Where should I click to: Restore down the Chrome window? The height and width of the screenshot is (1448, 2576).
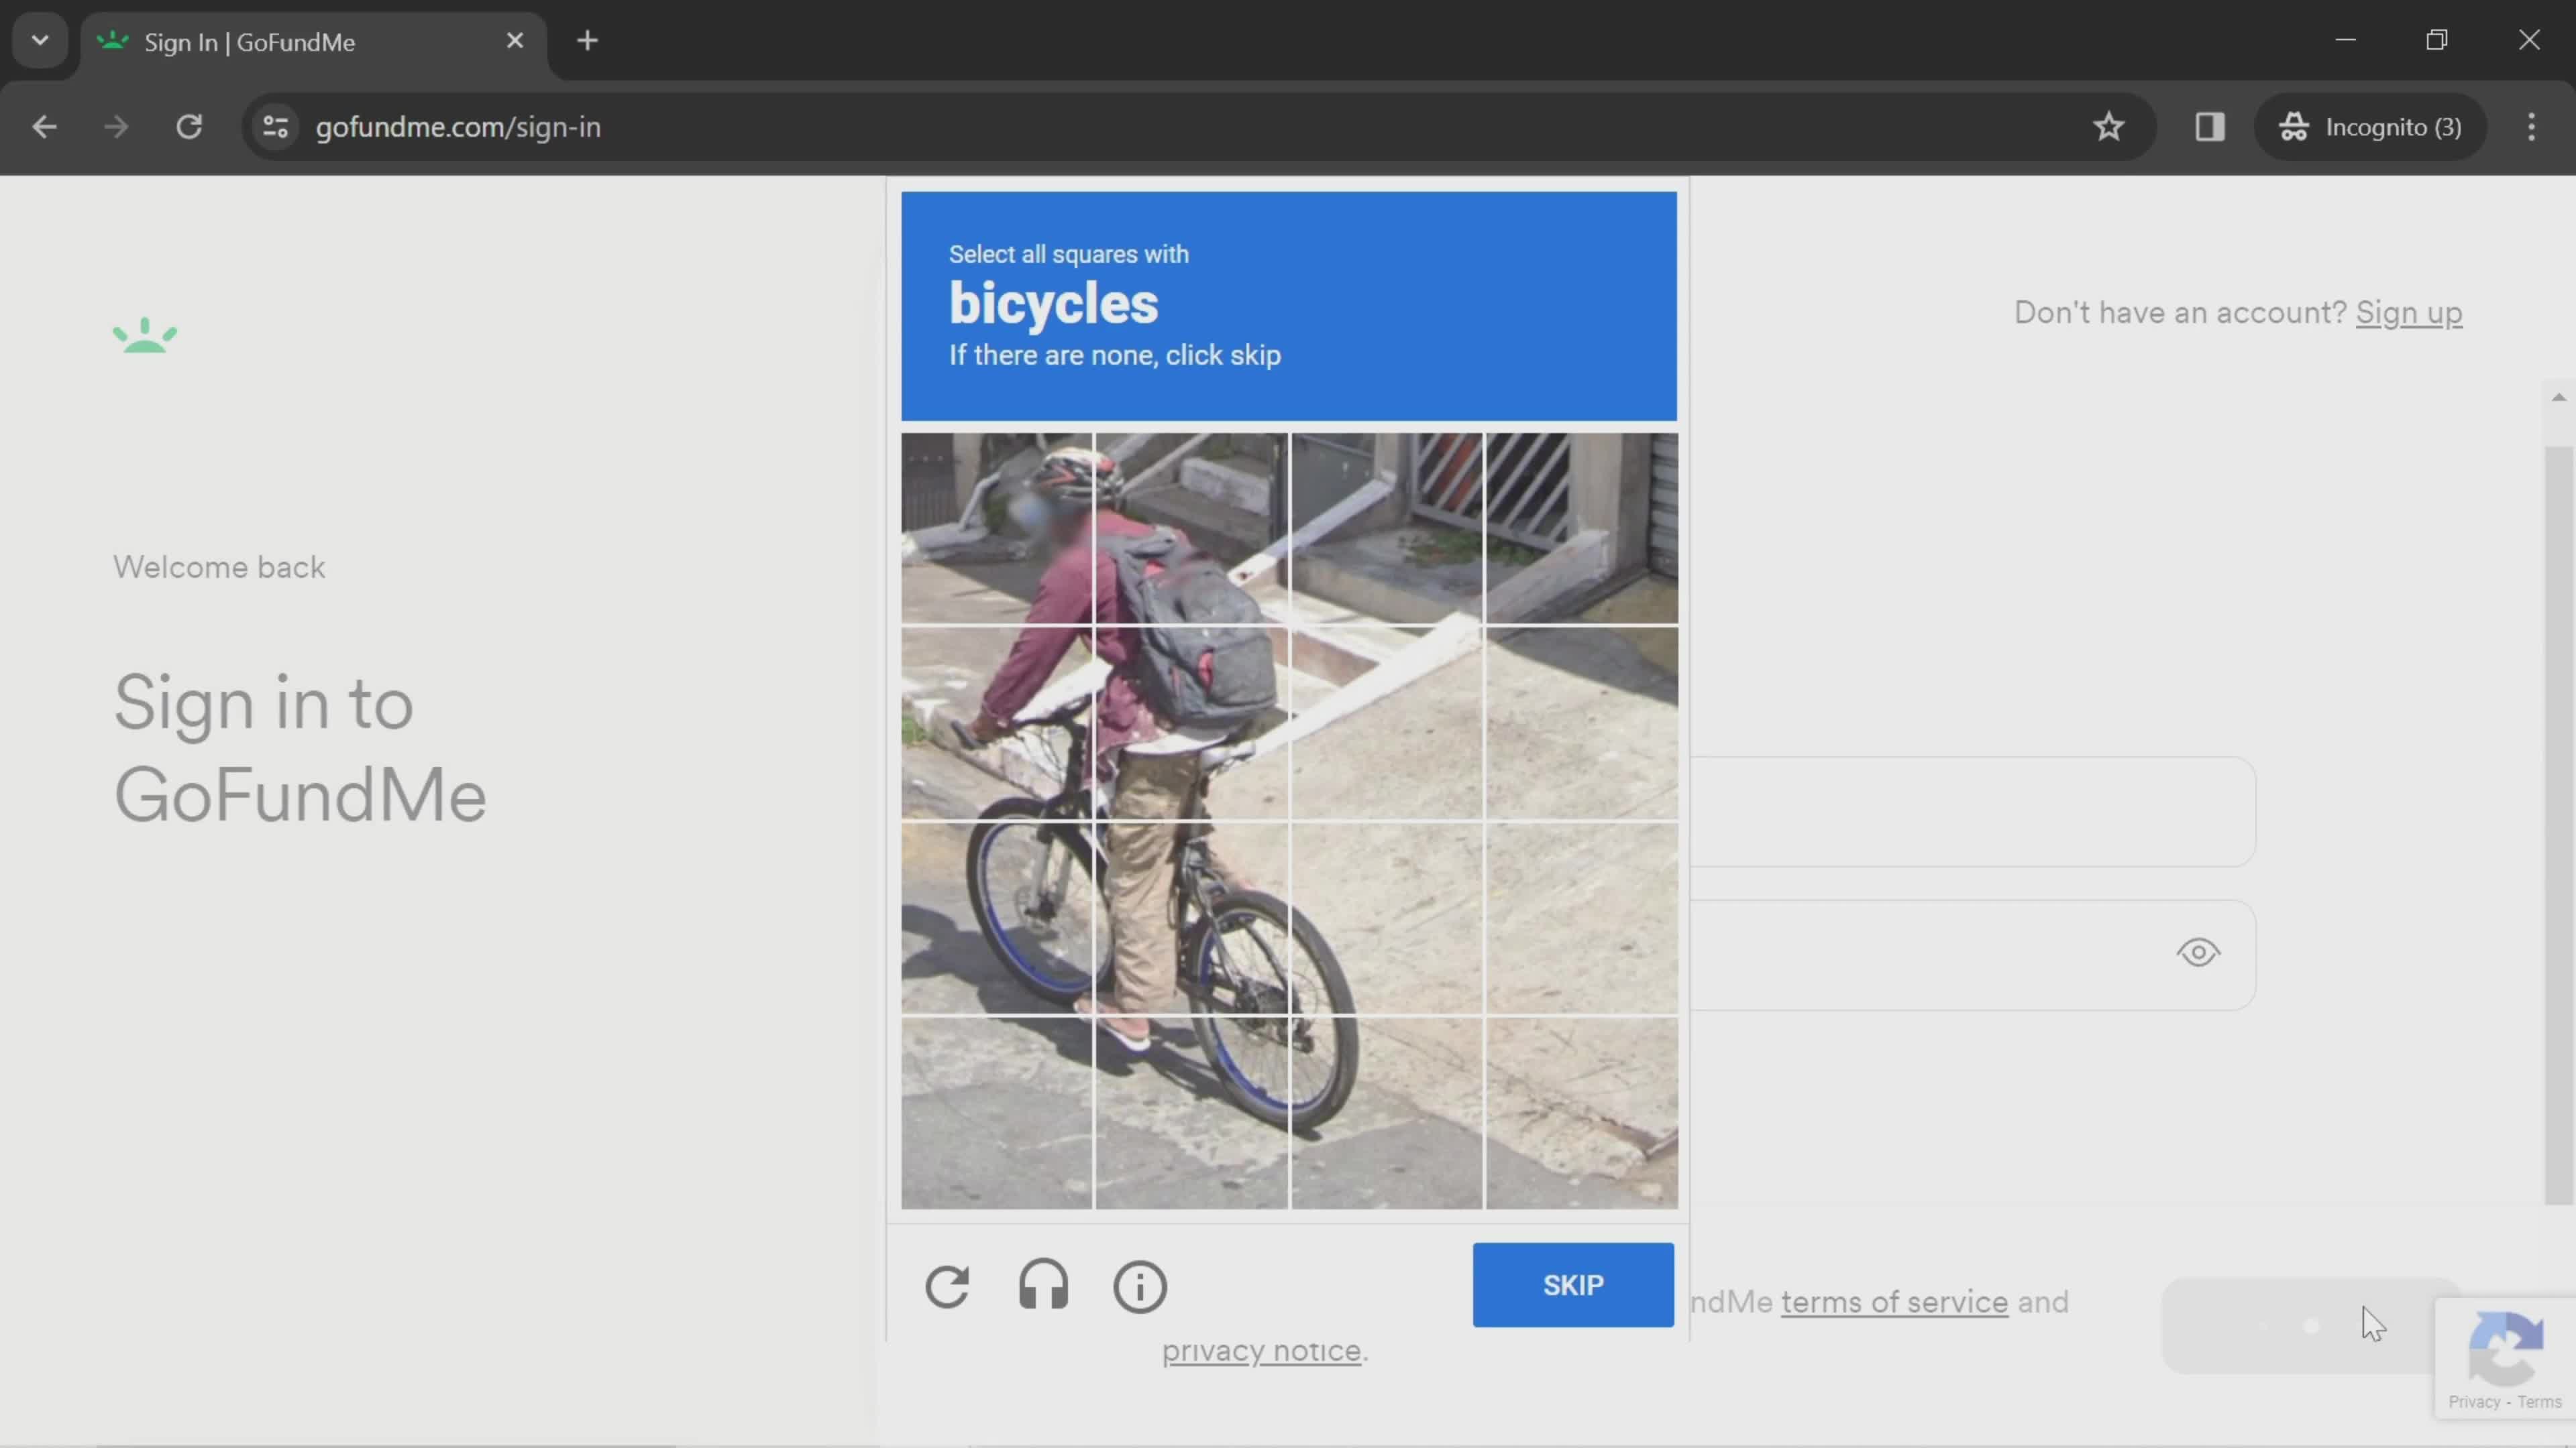pos(2437,40)
